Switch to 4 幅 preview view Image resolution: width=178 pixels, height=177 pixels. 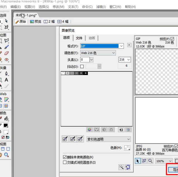click(63, 21)
